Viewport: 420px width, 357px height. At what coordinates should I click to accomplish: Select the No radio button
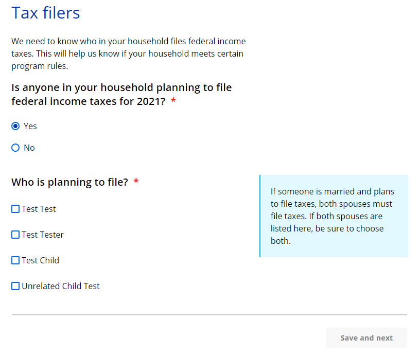[x=15, y=148]
